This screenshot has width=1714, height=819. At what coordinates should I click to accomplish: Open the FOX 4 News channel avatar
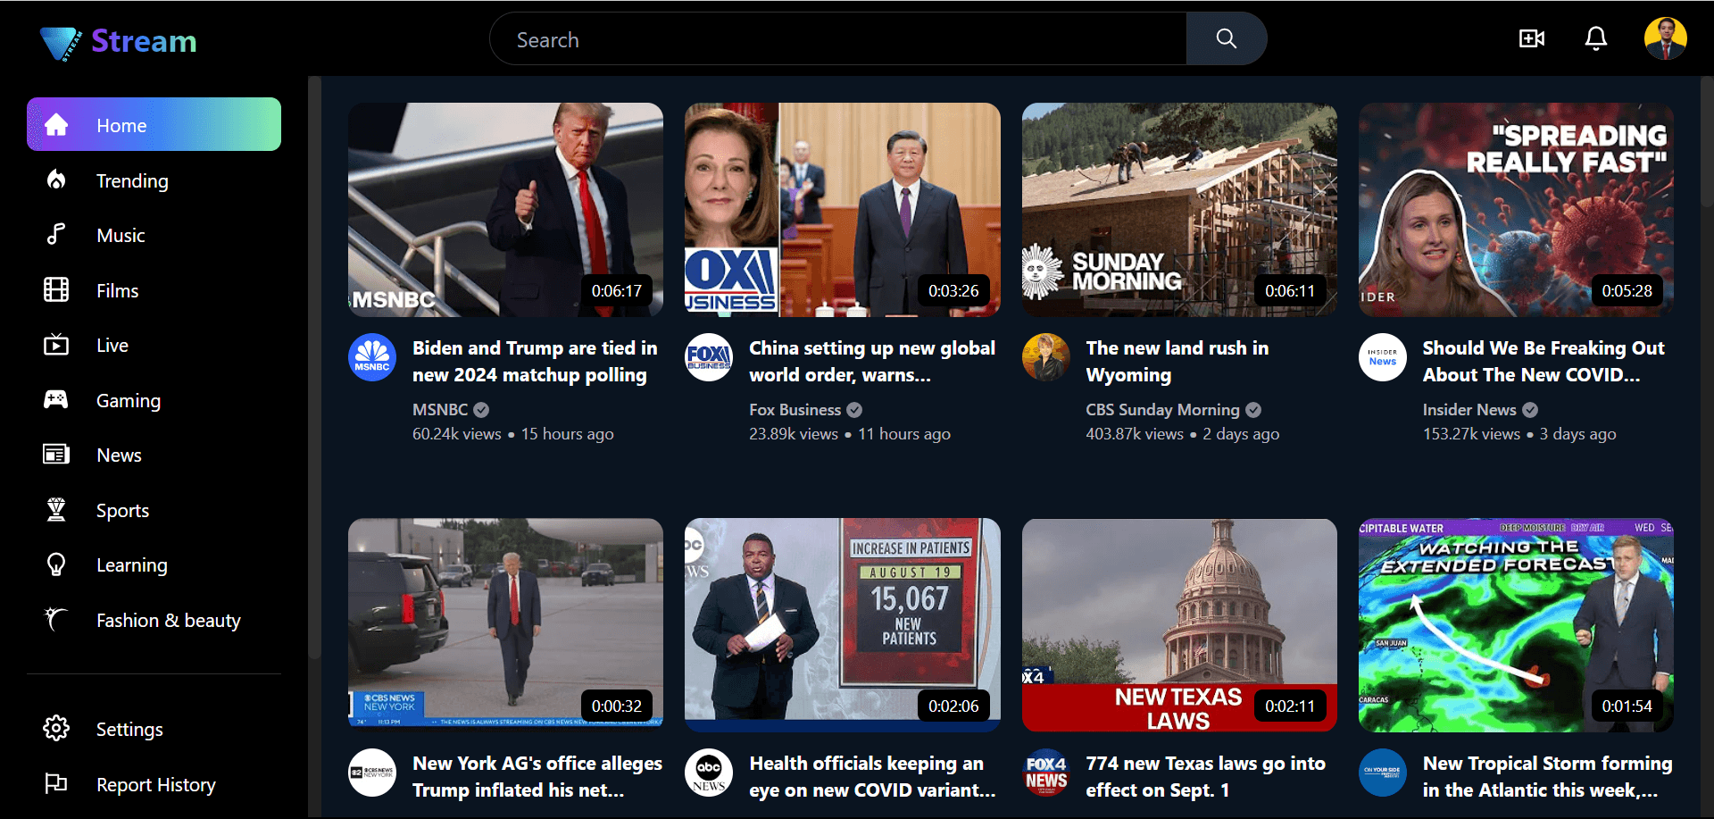point(1046,773)
